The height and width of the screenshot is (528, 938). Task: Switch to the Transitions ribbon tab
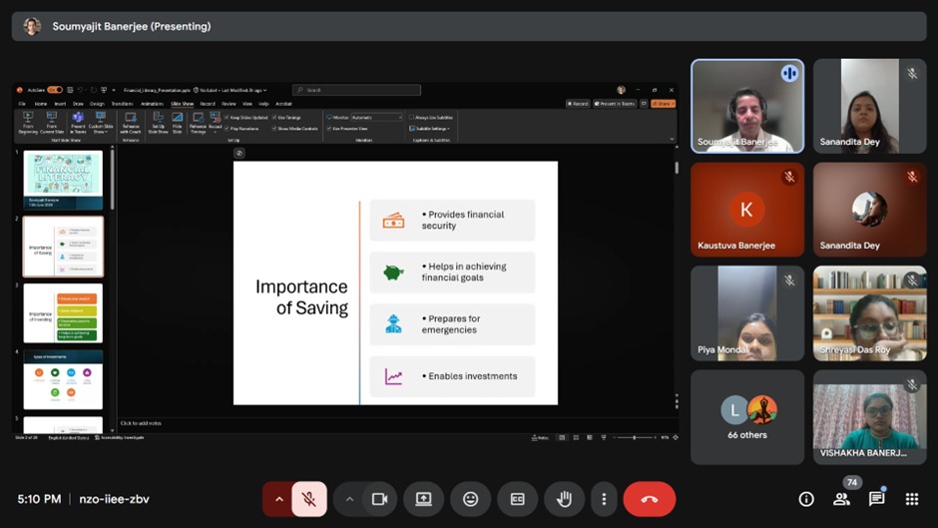coord(122,104)
